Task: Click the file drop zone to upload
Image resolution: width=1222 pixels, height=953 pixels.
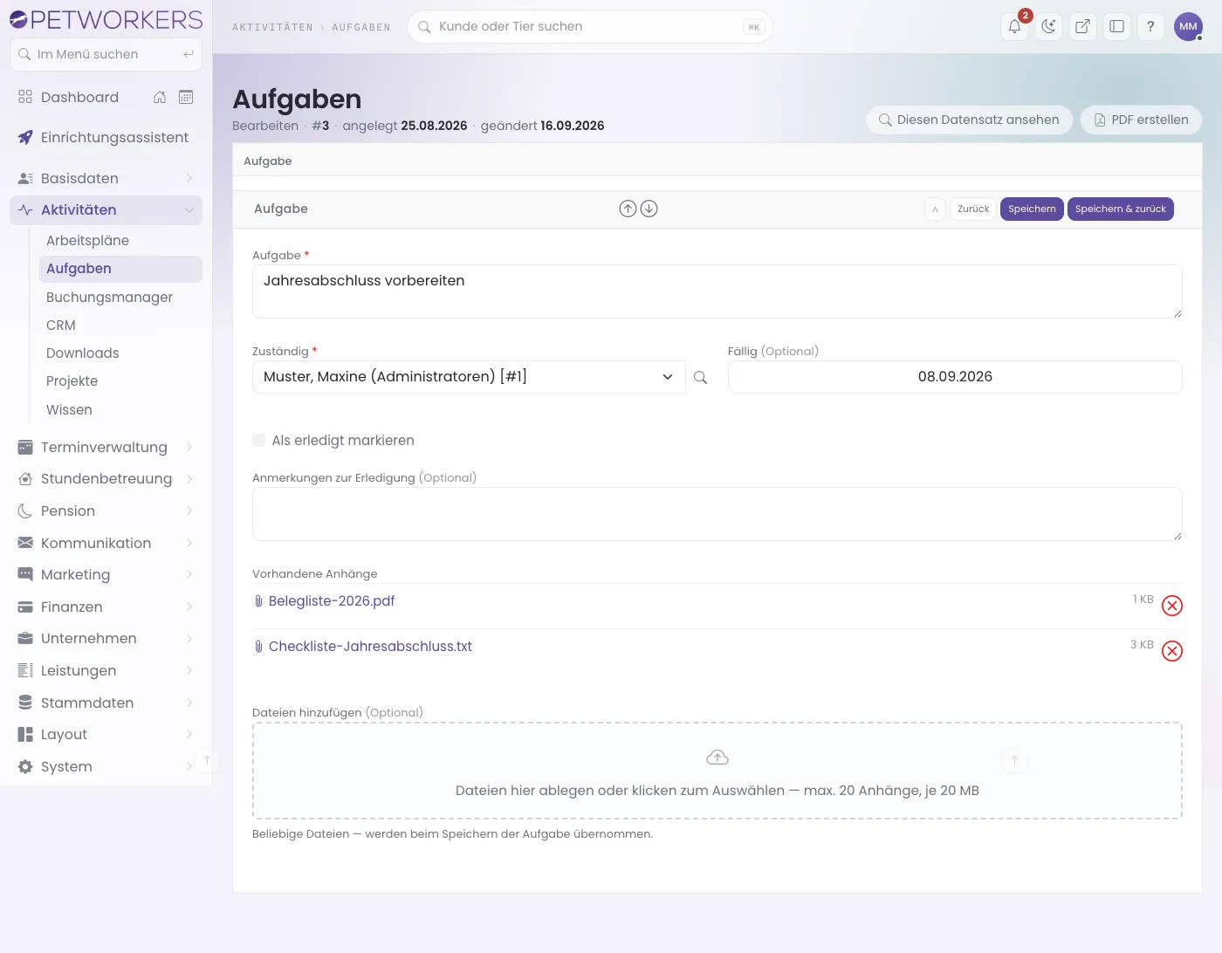Action: coord(717,771)
